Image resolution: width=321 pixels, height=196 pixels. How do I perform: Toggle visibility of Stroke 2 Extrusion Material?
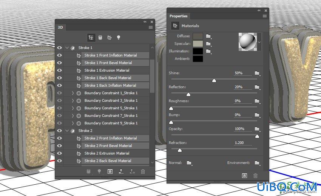(59, 153)
